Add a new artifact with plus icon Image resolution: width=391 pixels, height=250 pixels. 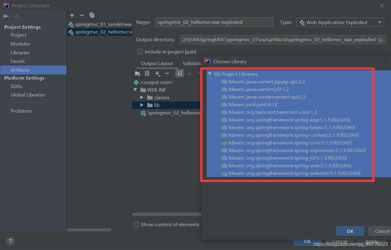[72, 15]
